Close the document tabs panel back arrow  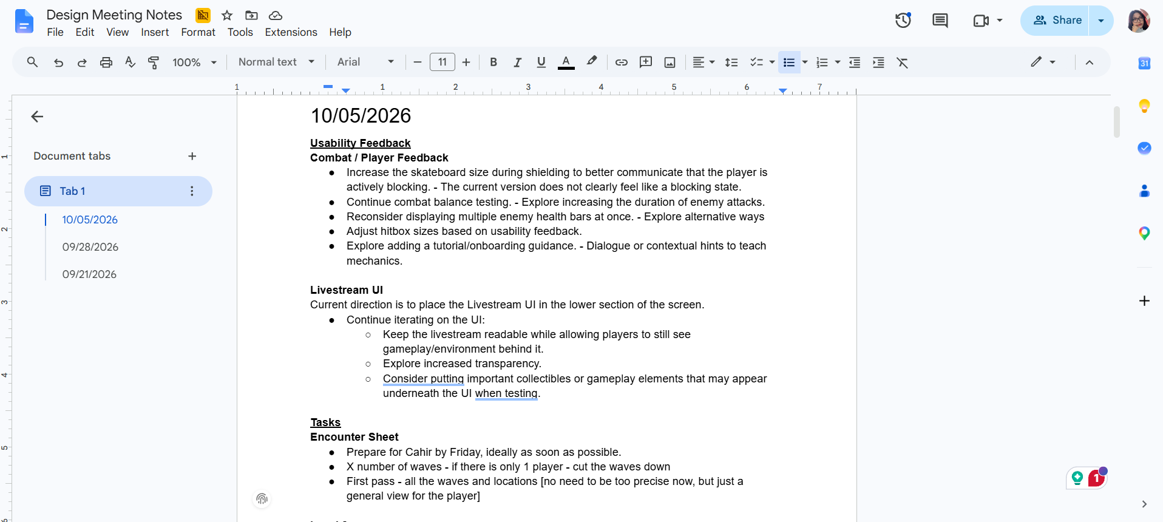37,117
